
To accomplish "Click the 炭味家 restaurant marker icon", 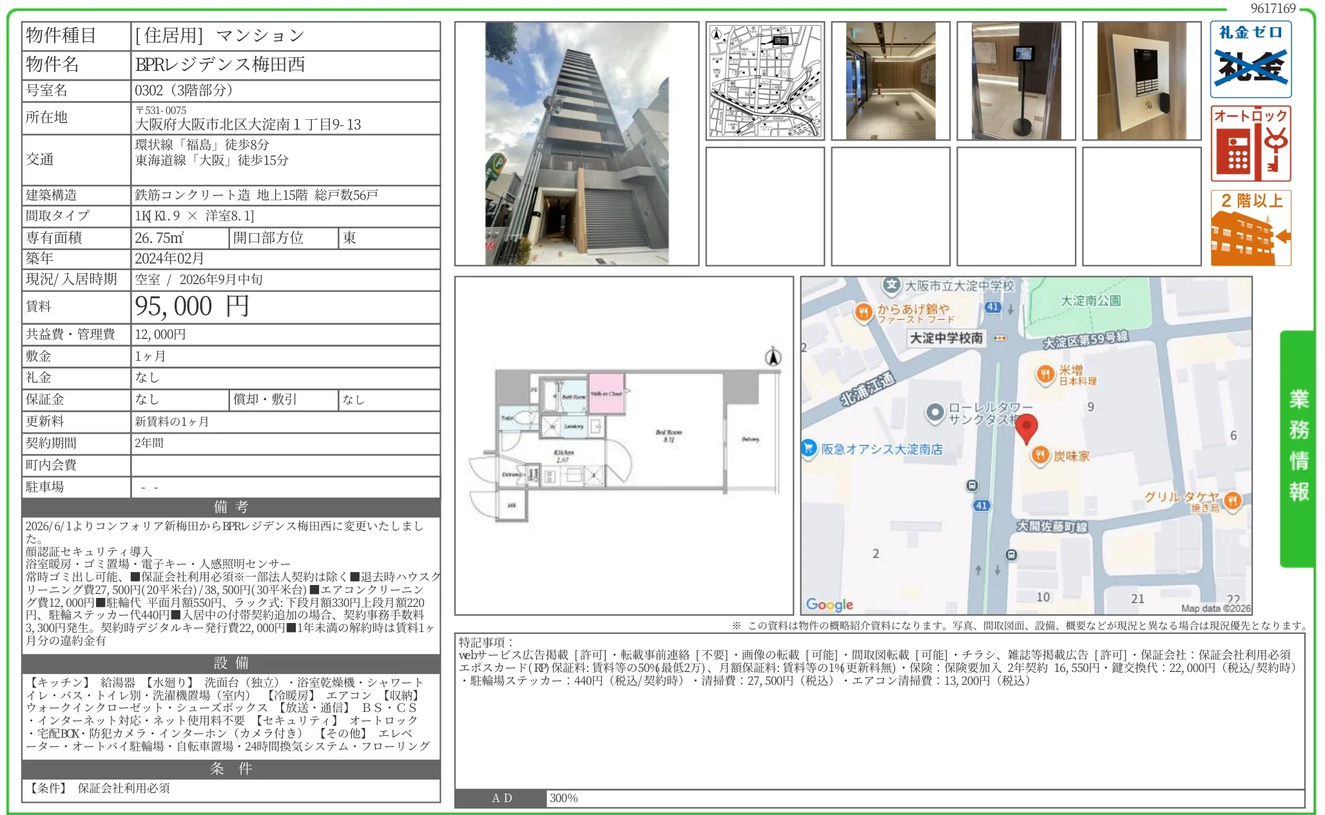I will [1040, 455].
